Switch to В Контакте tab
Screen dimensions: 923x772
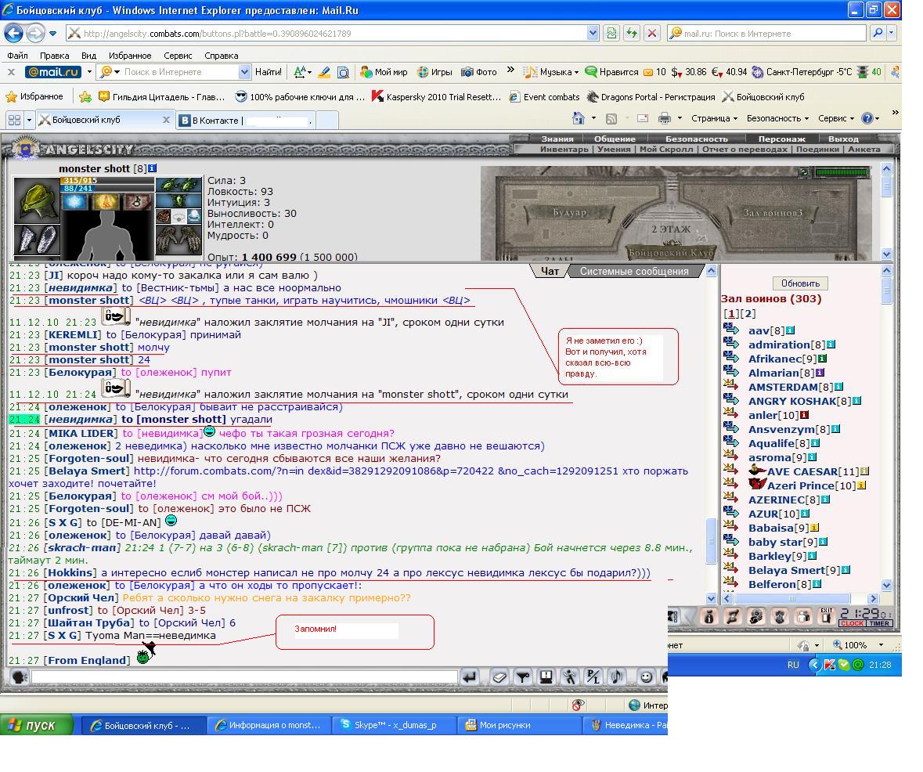pos(246,120)
